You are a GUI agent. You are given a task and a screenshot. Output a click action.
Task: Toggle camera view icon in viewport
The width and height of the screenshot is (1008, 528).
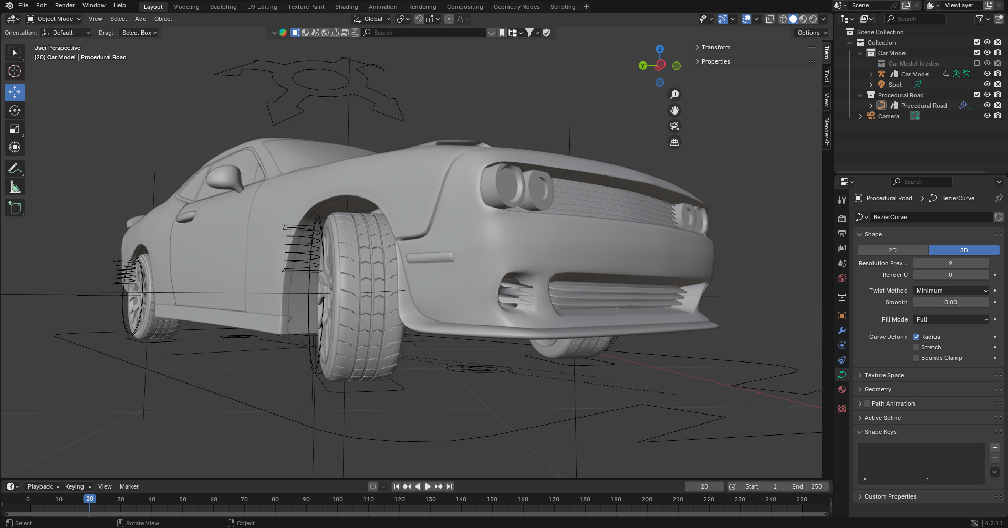[x=674, y=126]
